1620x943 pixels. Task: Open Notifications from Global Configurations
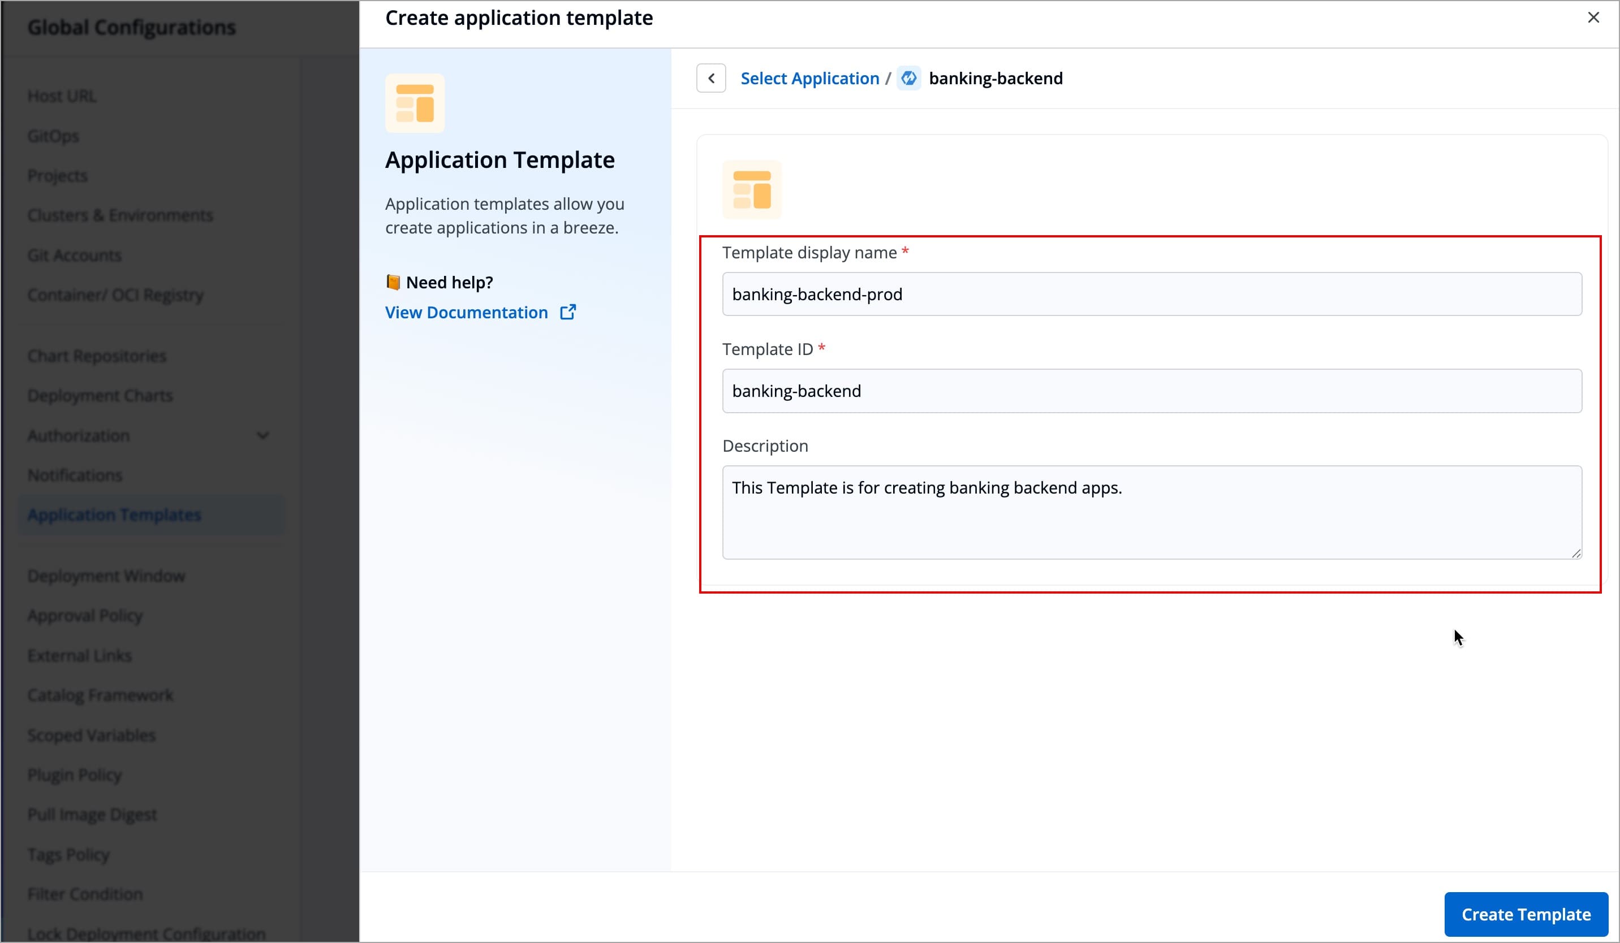click(x=75, y=475)
